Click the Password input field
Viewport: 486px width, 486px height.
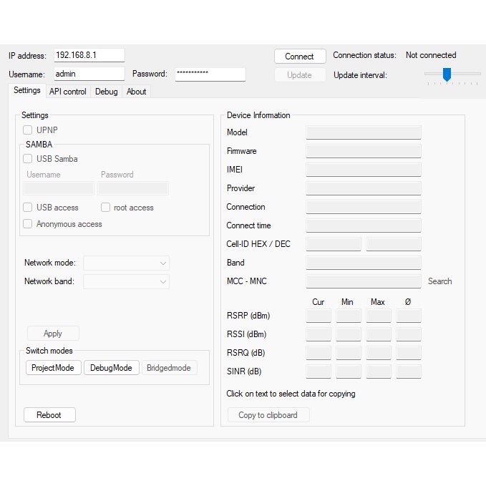pyautogui.click(x=210, y=74)
